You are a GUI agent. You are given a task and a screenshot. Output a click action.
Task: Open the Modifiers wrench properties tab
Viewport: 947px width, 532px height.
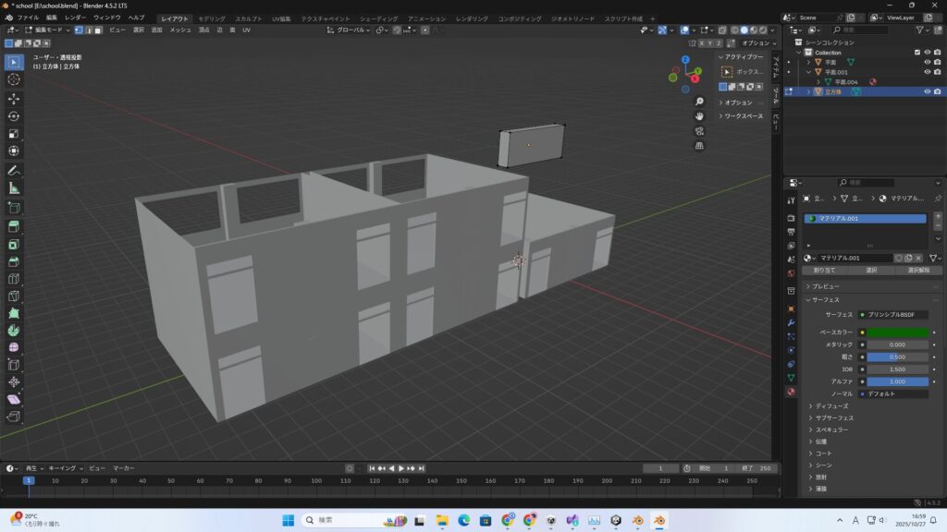[791, 322]
